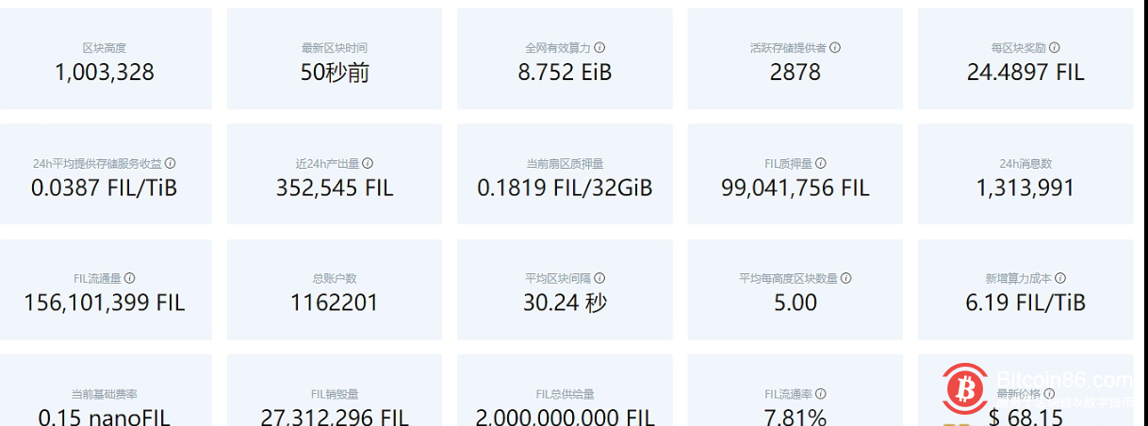Click the 新增算力成本 label text

click(x=1019, y=279)
